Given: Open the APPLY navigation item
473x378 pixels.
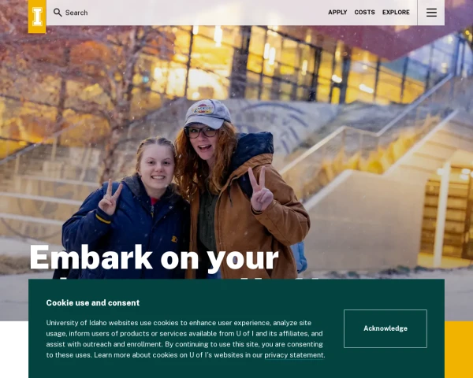Looking at the screenshot, I should (x=337, y=13).
